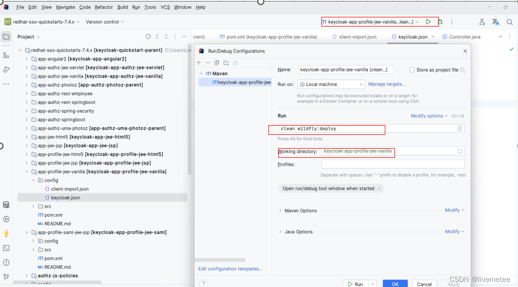Open the dialog help question mark

pos(203,284)
